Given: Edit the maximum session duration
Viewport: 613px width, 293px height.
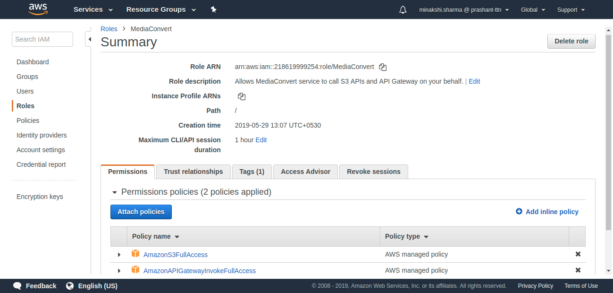Looking at the screenshot, I should click(x=261, y=140).
